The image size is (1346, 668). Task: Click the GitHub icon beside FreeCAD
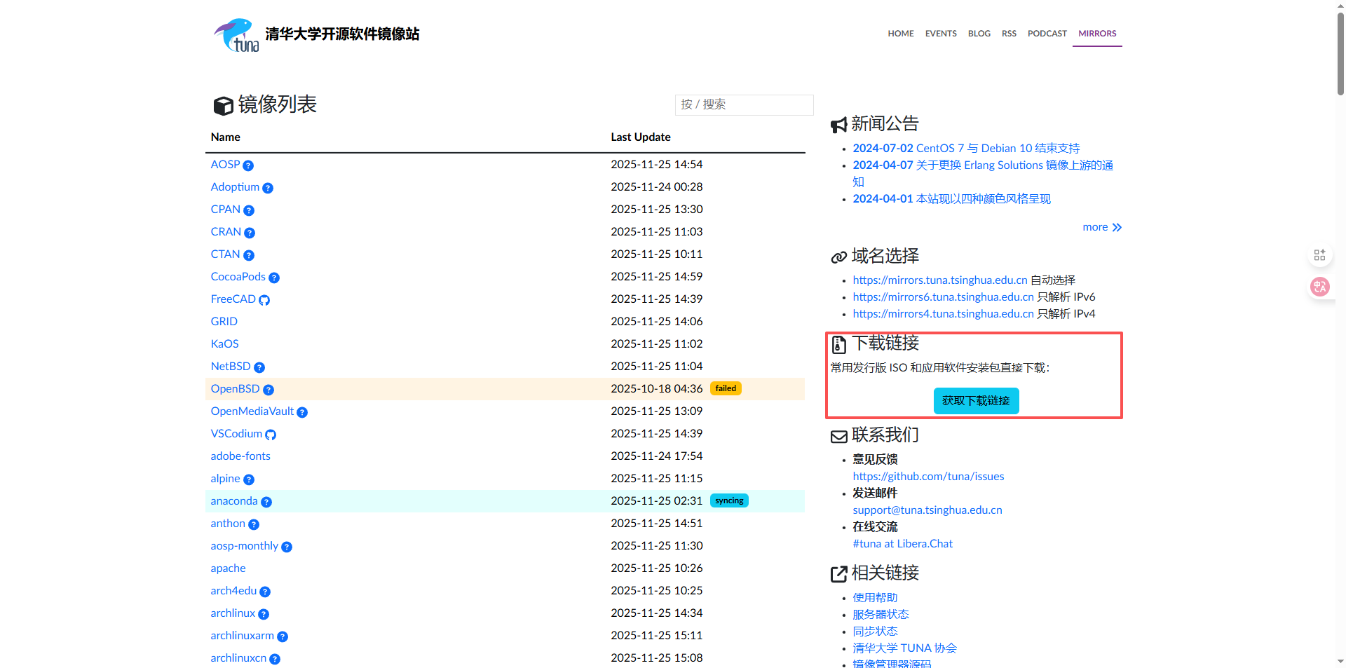pos(264,300)
